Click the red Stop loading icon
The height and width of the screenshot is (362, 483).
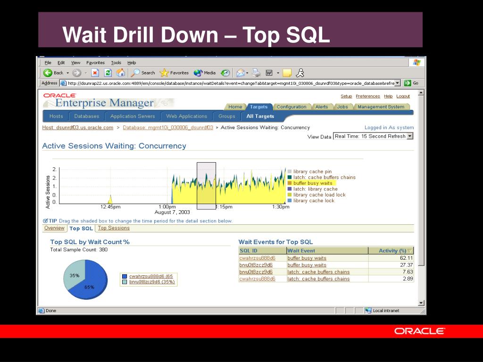point(95,73)
